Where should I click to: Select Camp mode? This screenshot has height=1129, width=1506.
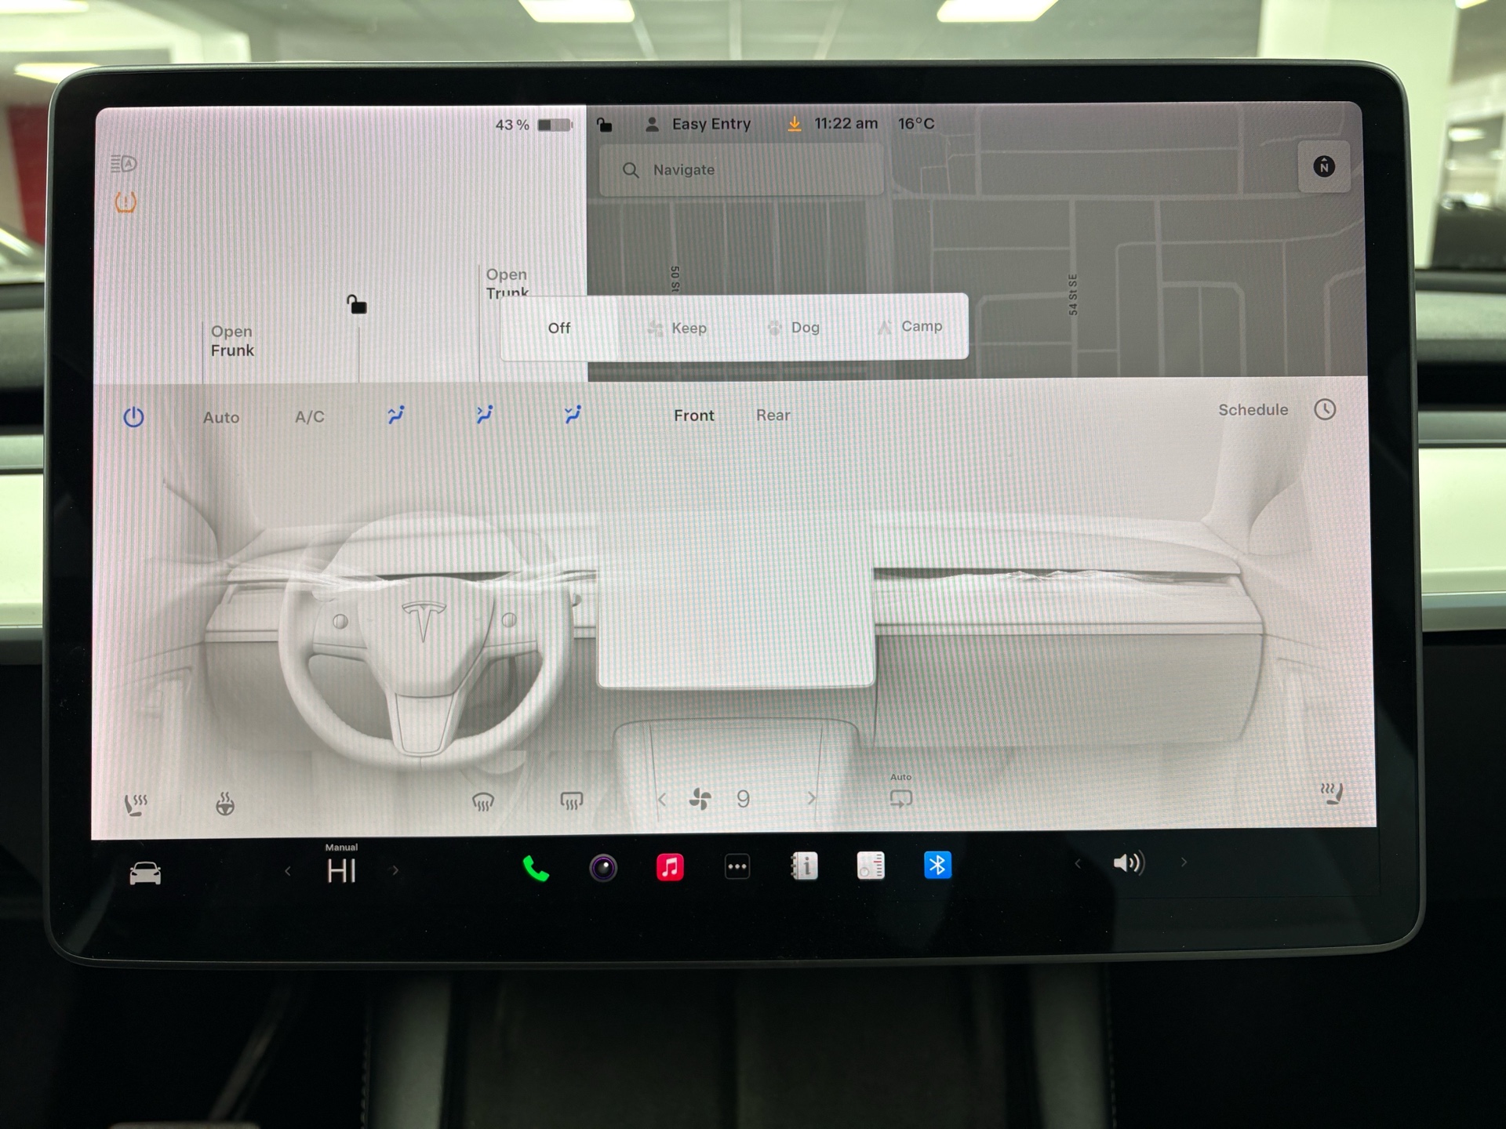coord(910,326)
